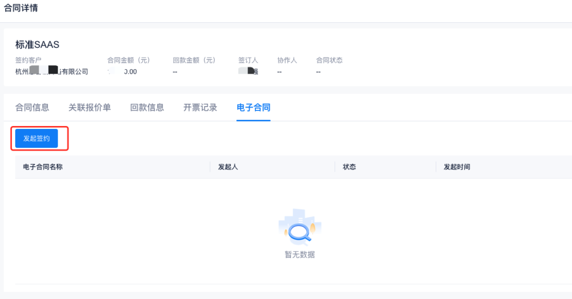Go to the 开票记录 tab
The width and height of the screenshot is (572, 299).
pyautogui.click(x=200, y=108)
